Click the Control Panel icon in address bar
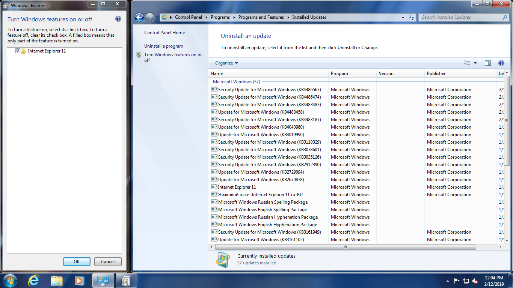This screenshot has height=288, width=513. pyautogui.click(x=164, y=17)
